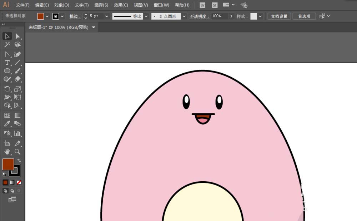Open the 窗口(W) menu
Image resolution: width=357 pixels, height=221 pixels.
click(x=161, y=5)
